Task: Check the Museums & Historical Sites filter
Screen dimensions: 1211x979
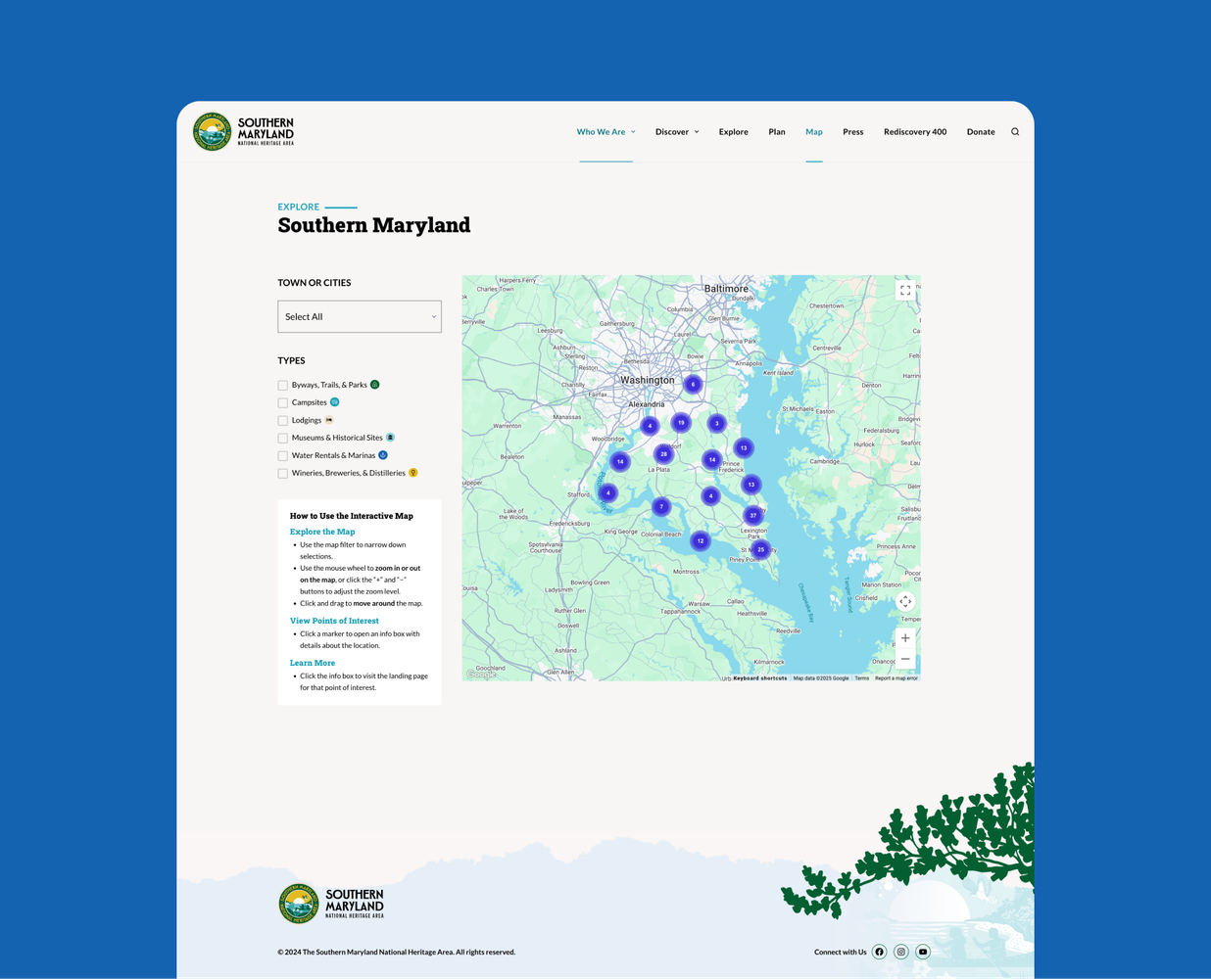Action: tap(282, 437)
